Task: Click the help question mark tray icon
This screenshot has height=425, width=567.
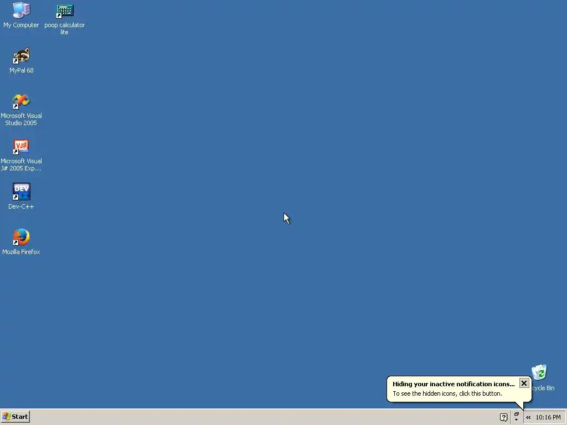Action: click(x=504, y=417)
